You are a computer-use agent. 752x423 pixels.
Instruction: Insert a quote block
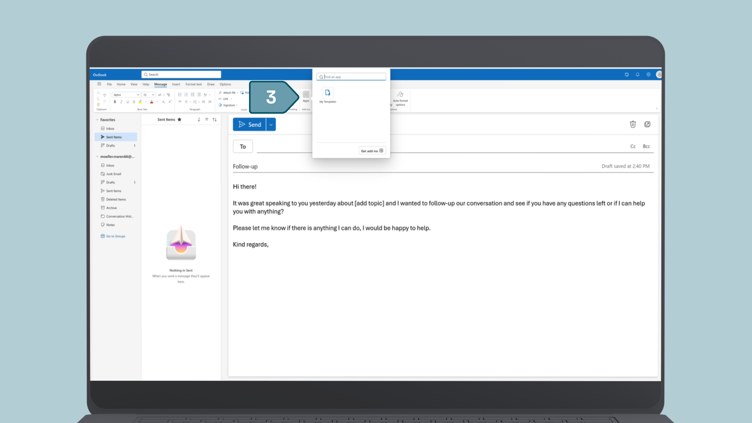(x=180, y=101)
